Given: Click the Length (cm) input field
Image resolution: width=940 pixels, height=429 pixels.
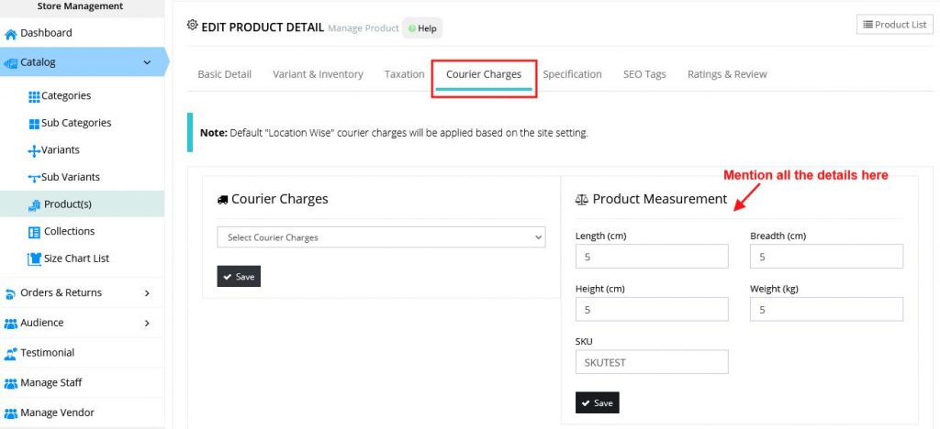Looking at the screenshot, I should click(652, 256).
